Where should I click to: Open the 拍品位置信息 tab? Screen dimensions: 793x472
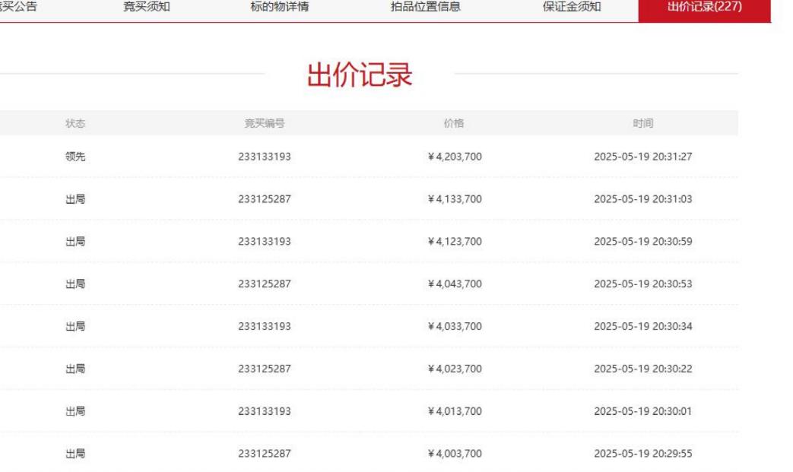click(x=425, y=7)
